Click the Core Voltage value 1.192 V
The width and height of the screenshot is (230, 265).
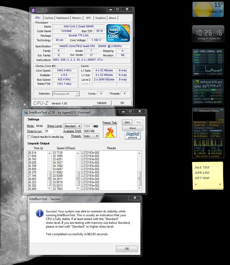(96, 40)
